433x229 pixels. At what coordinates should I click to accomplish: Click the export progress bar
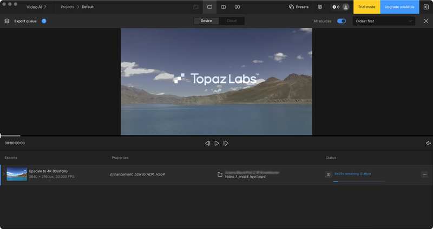click(x=359, y=181)
